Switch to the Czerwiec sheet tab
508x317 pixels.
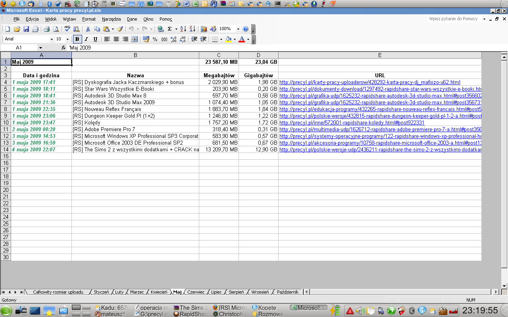[196, 292]
